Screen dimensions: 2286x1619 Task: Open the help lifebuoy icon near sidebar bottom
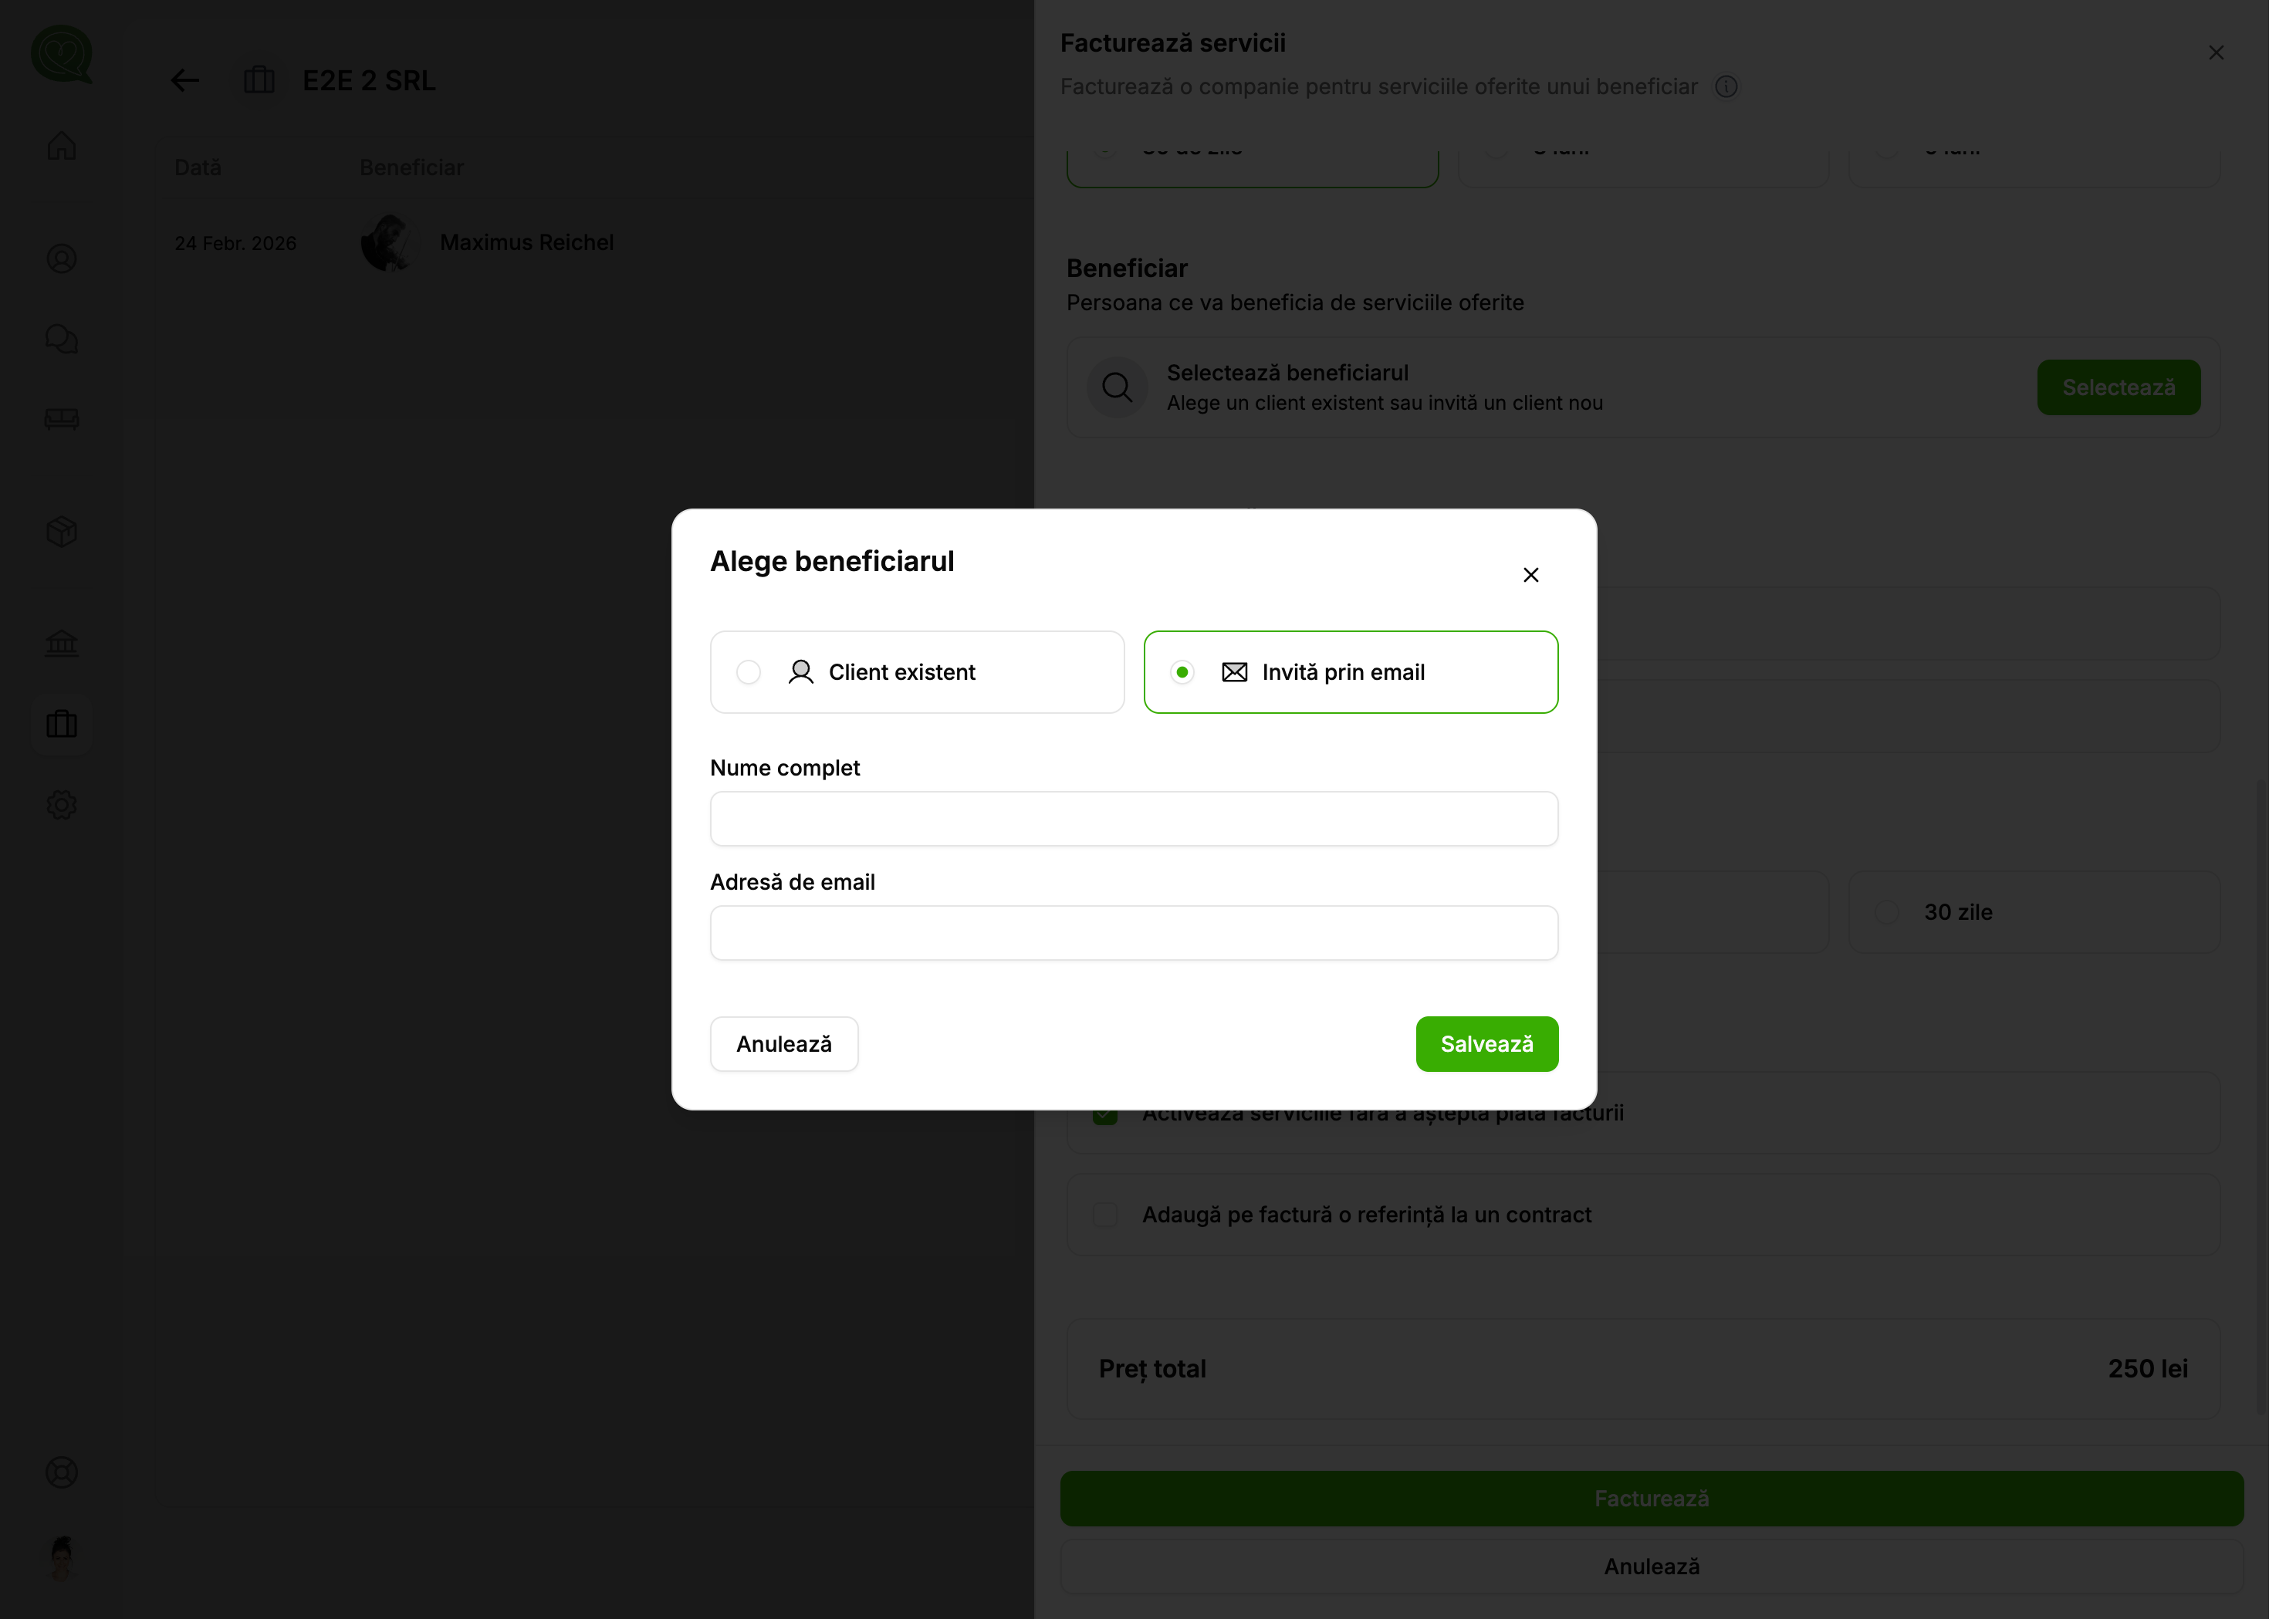(x=62, y=1472)
